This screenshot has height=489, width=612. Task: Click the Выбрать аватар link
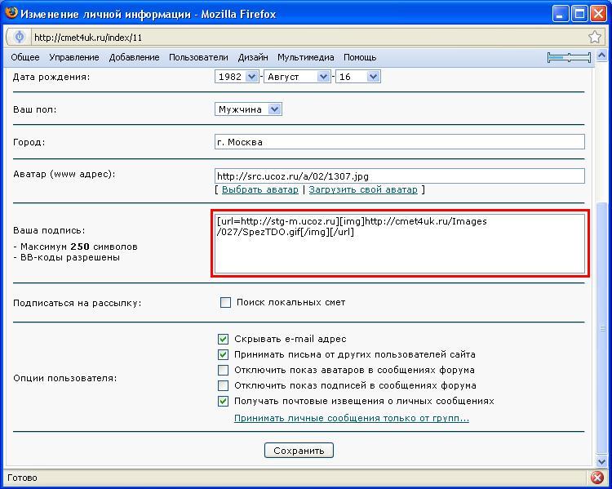point(260,190)
